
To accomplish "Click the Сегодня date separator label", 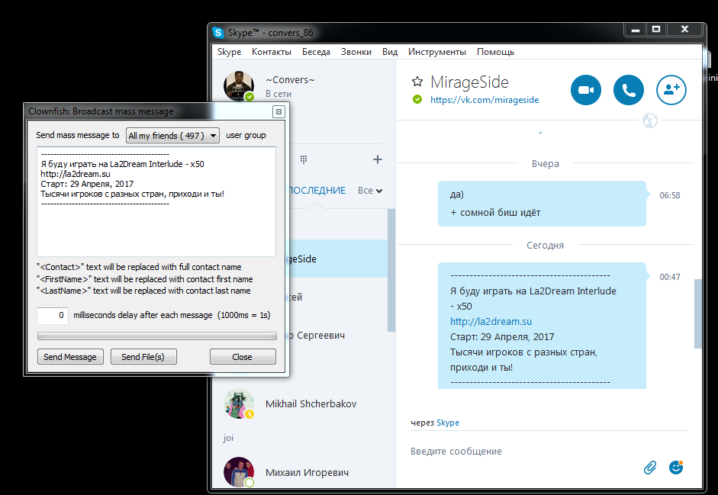I will pos(545,246).
